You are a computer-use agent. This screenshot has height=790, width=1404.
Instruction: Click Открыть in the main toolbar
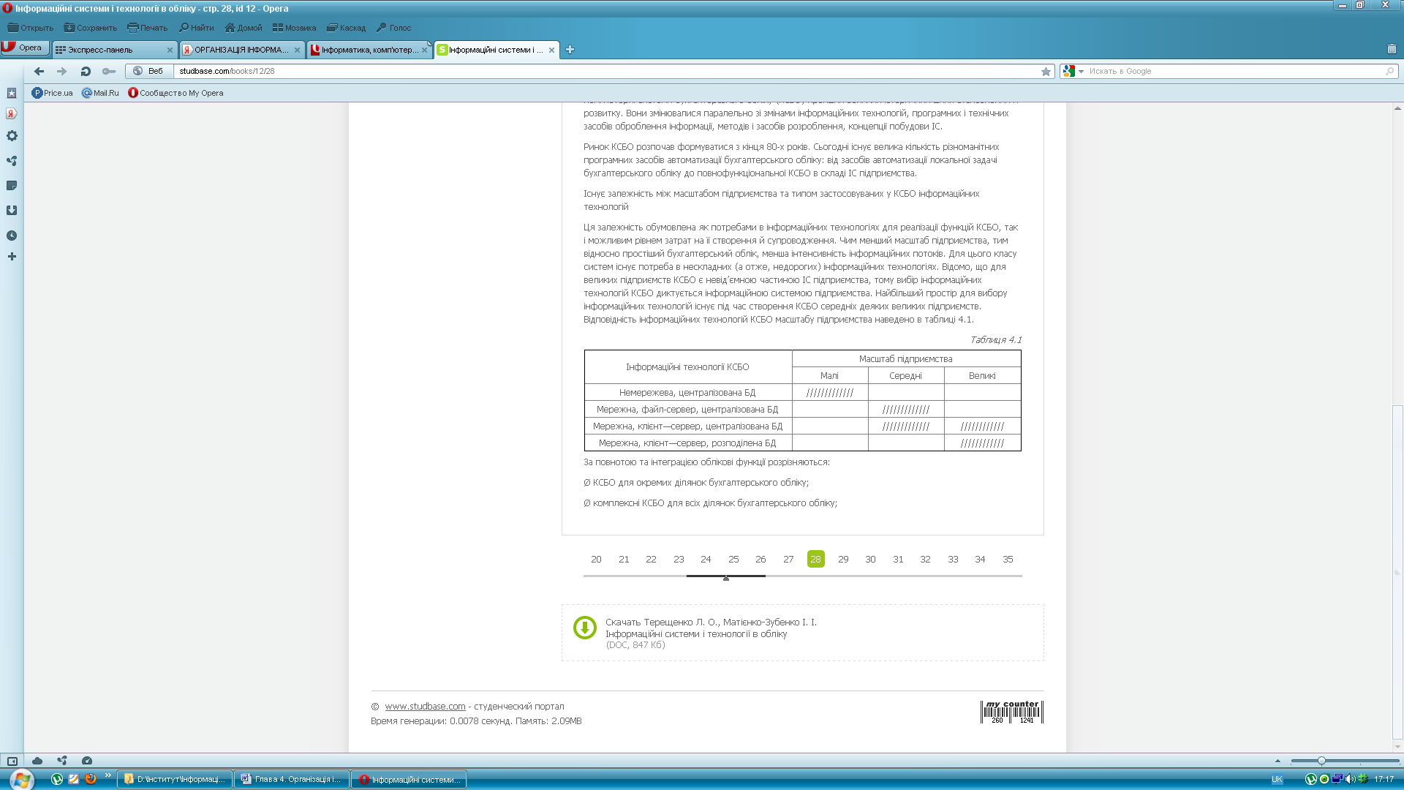[x=31, y=28]
